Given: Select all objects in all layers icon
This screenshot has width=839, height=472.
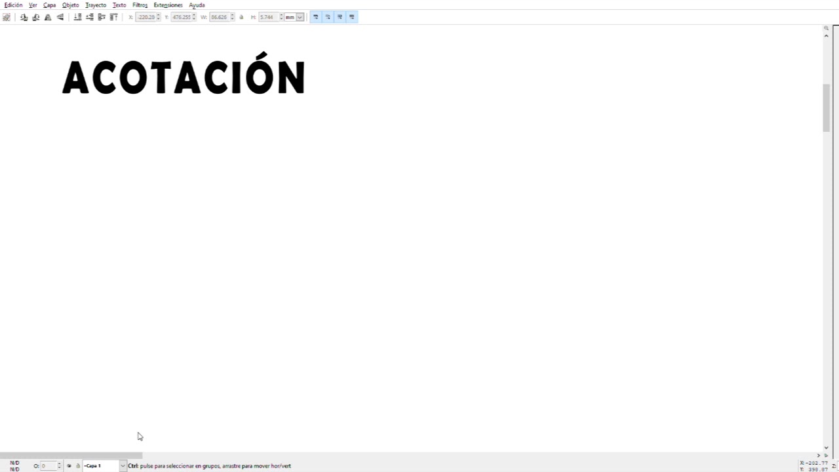Looking at the screenshot, I should pyautogui.click(x=7, y=17).
